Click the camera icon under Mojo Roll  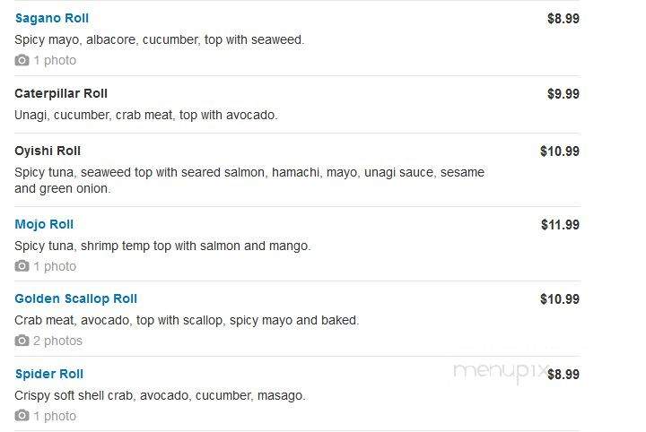[x=22, y=266]
